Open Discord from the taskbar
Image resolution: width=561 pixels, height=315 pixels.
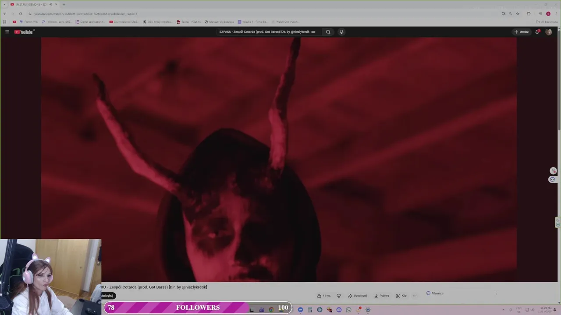(x=339, y=310)
